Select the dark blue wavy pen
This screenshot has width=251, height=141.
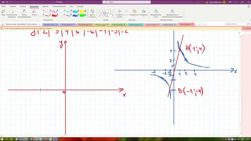tap(69, 15)
